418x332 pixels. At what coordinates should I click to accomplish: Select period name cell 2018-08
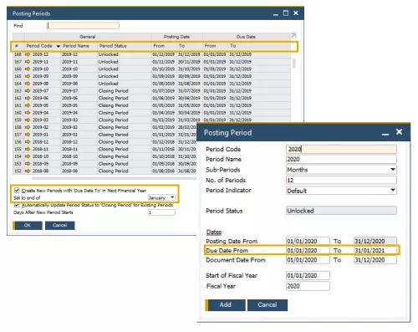pyautogui.click(x=79, y=171)
